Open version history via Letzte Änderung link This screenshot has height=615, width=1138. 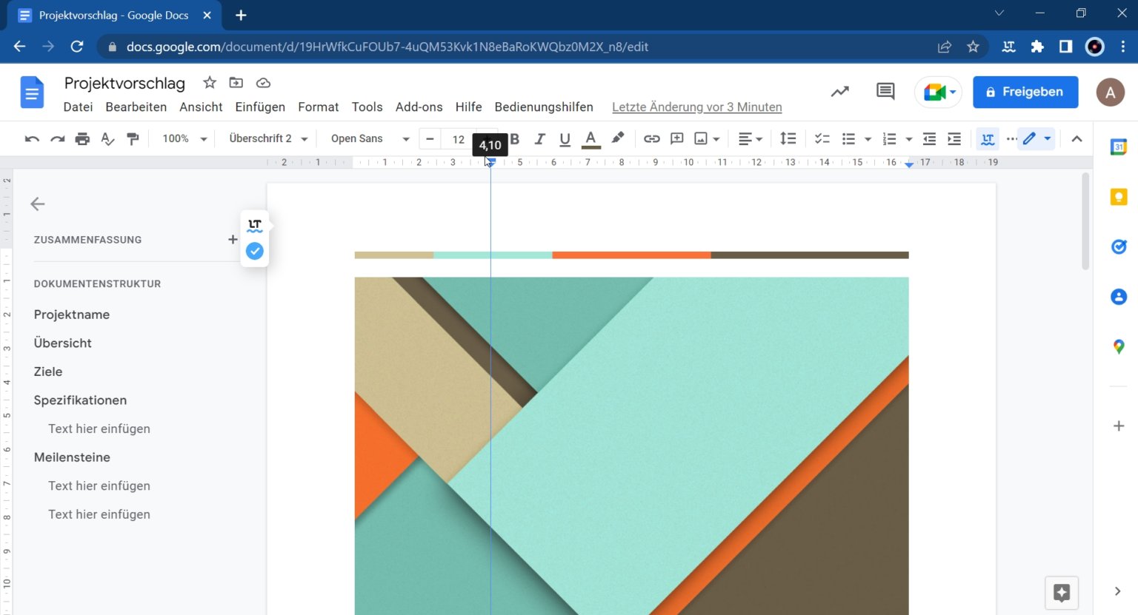pyautogui.click(x=696, y=107)
